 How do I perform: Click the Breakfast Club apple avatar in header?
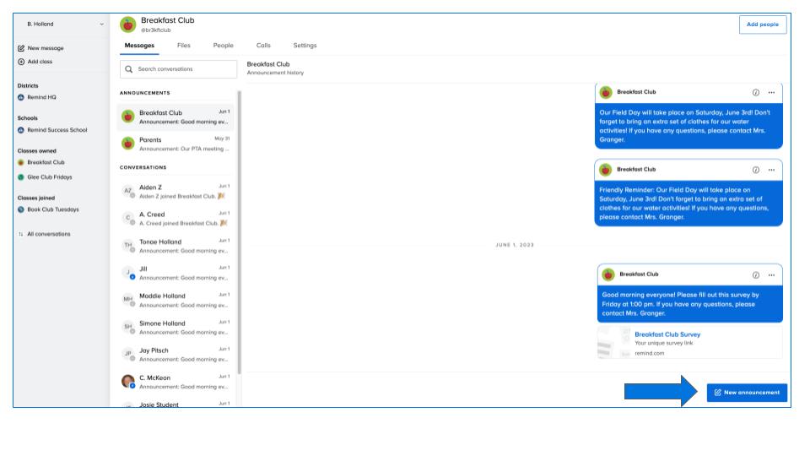(128, 24)
